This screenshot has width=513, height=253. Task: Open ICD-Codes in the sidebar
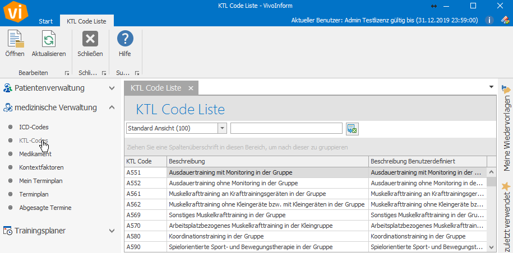[x=34, y=127]
